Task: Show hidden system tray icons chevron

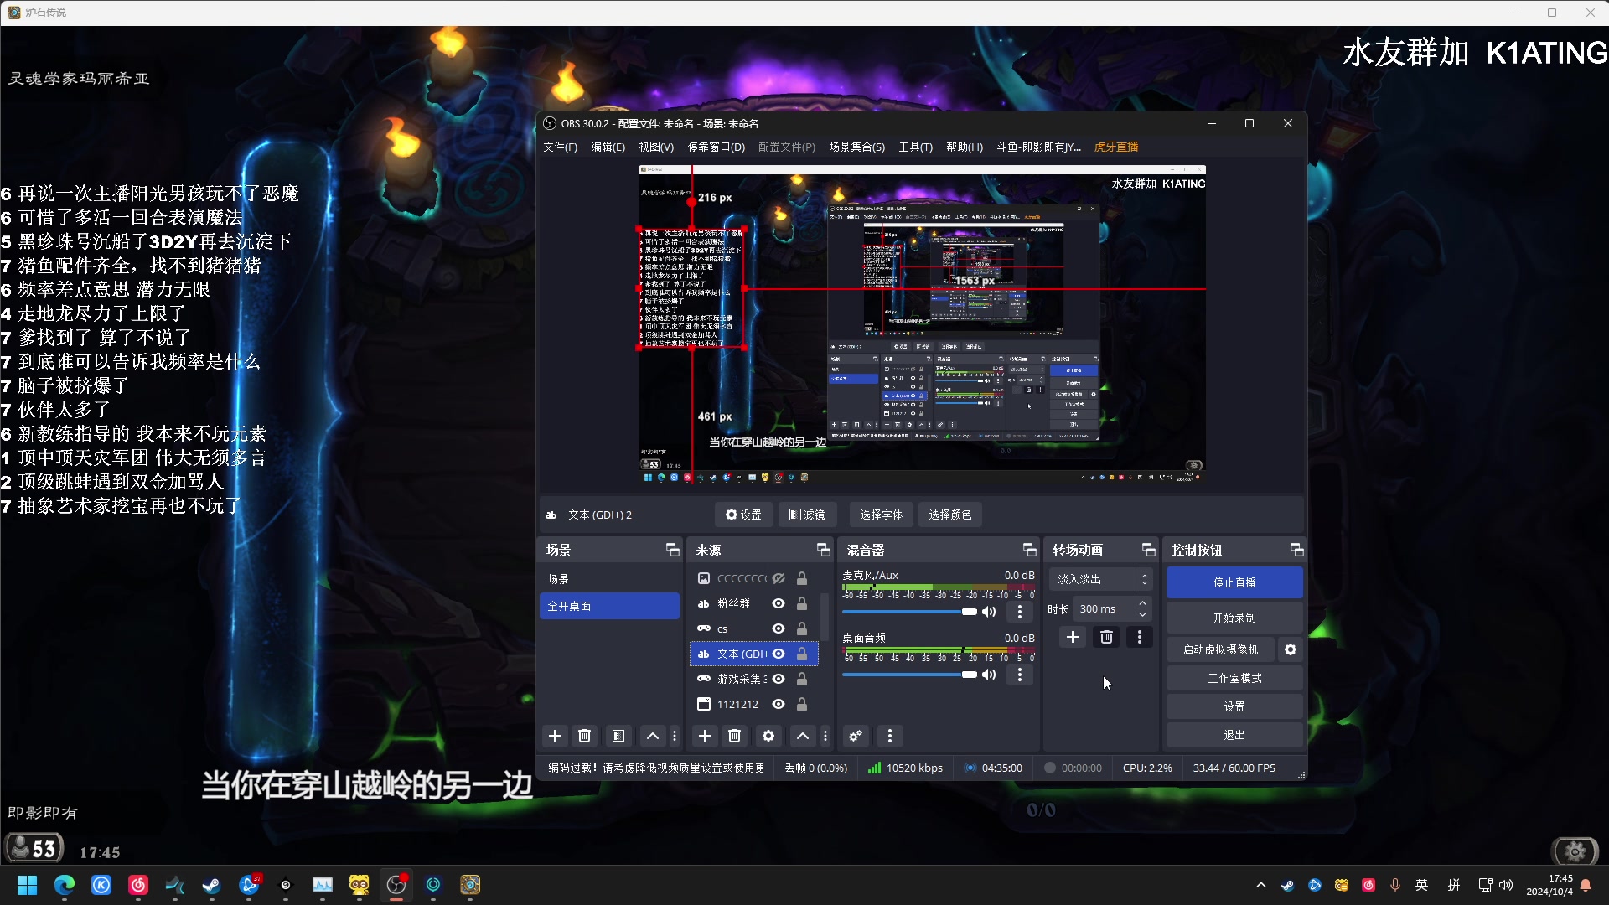Action: (1261, 885)
